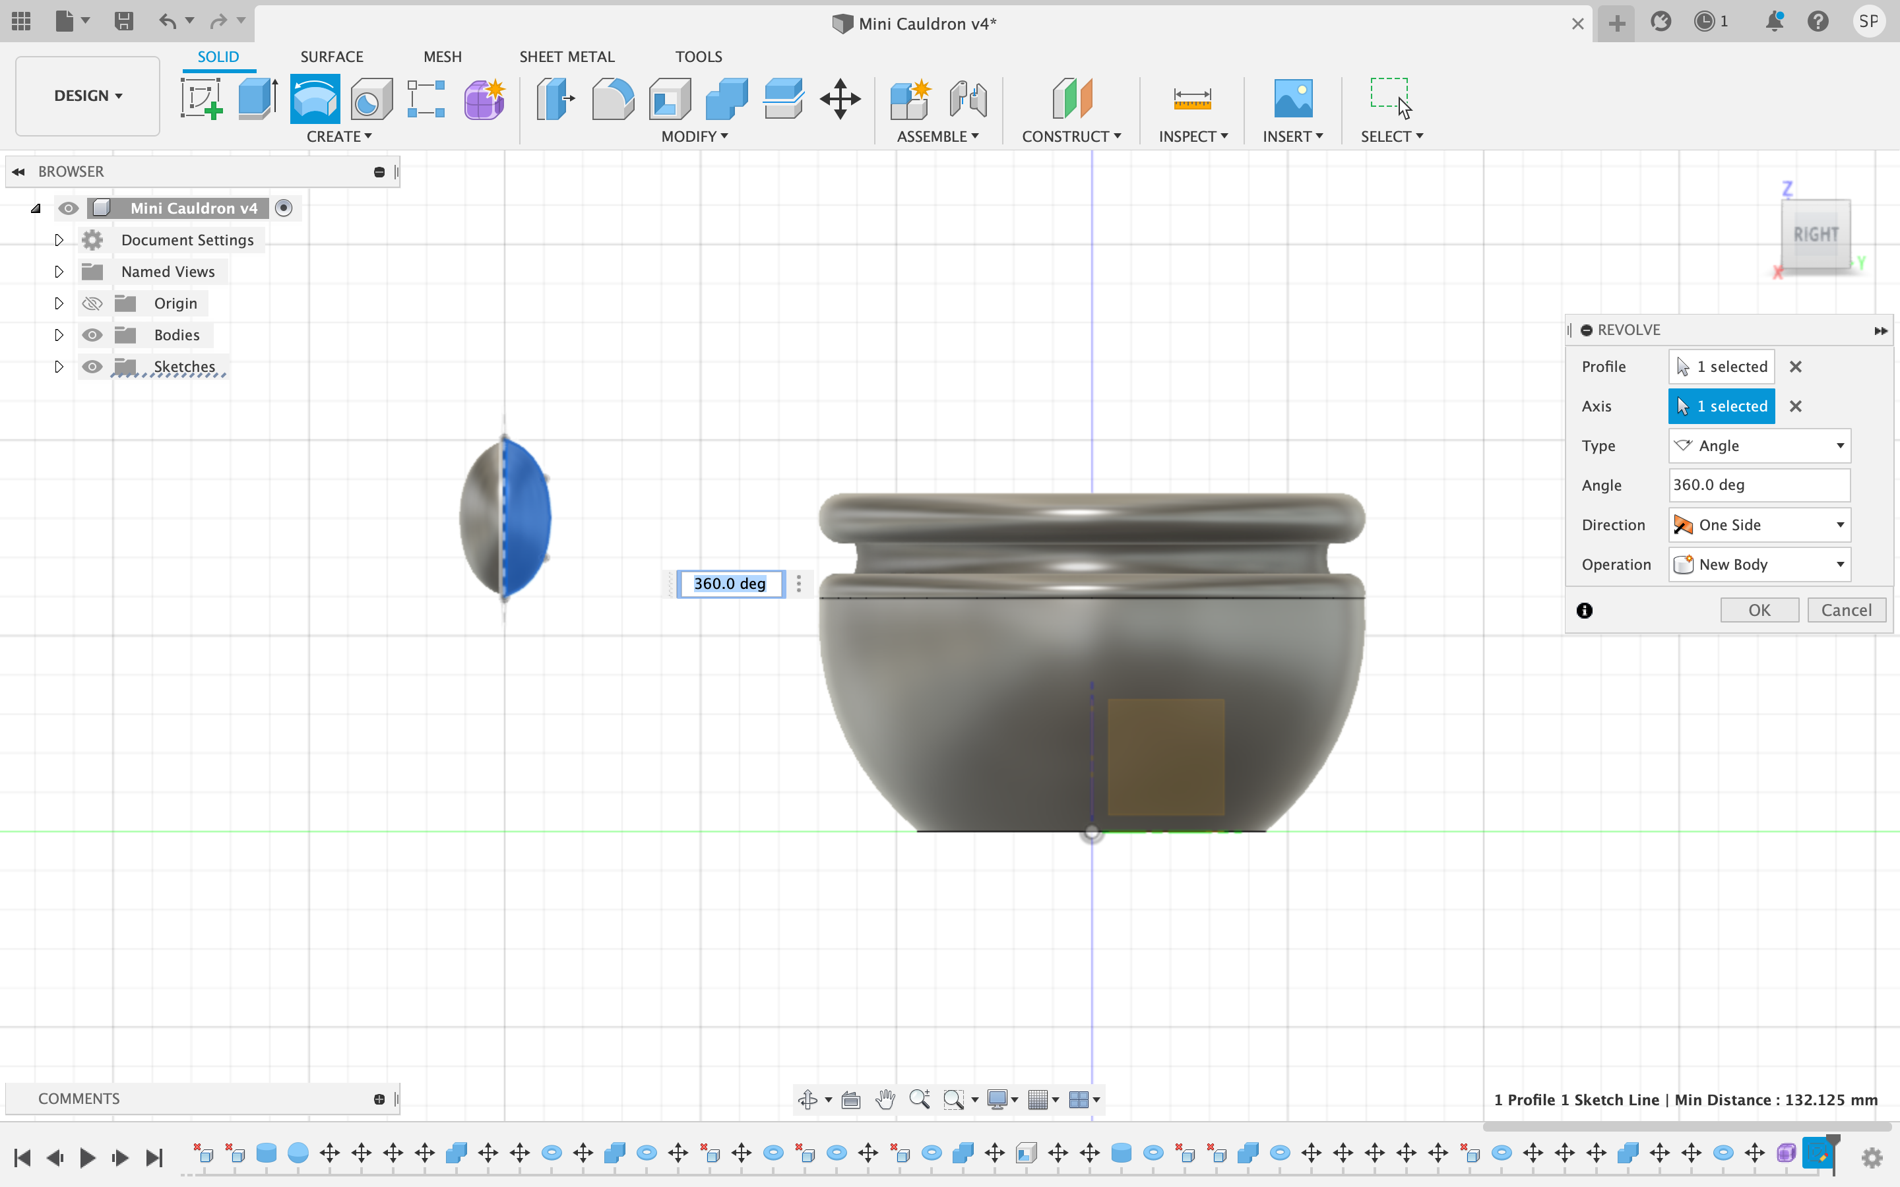The height and width of the screenshot is (1187, 1900).
Task: Select the Extrude tool
Action: (x=257, y=99)
